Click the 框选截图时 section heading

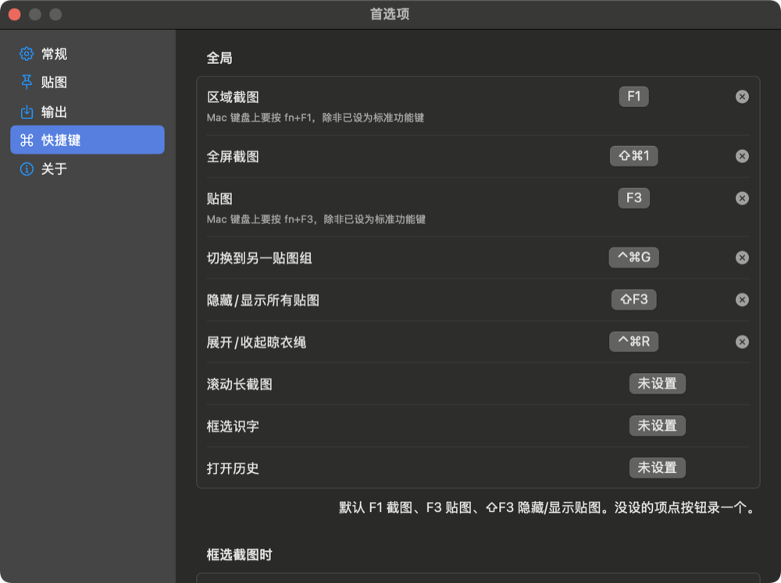240,555
